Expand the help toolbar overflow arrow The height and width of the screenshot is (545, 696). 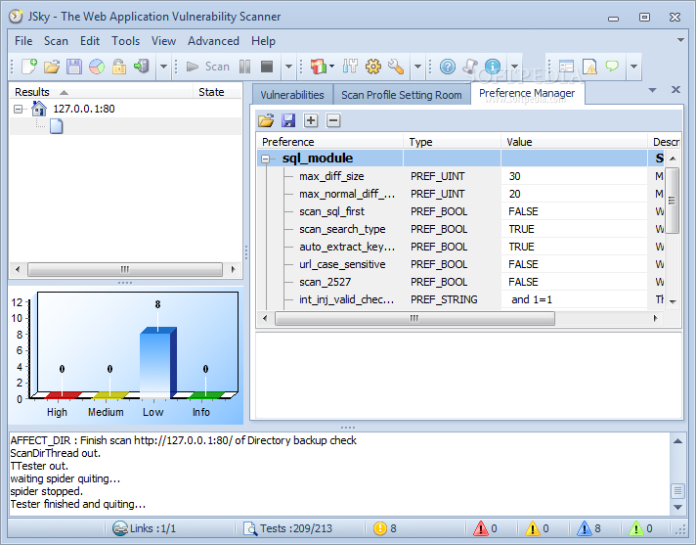pos(514,67)
